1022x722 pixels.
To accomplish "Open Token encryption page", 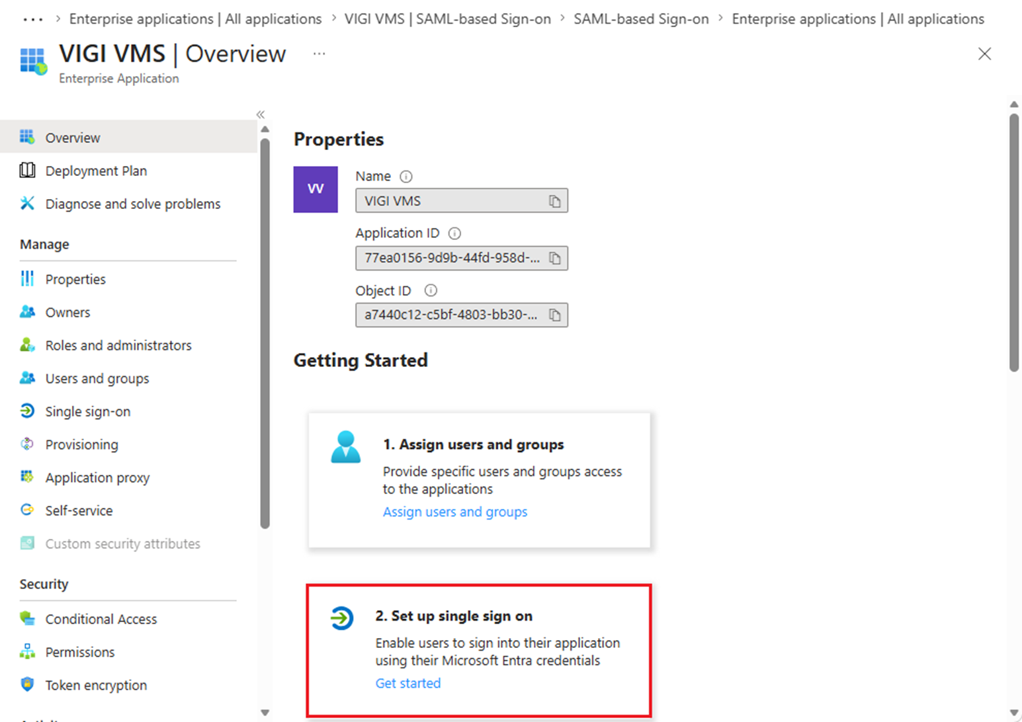I will tap(96, 685).
